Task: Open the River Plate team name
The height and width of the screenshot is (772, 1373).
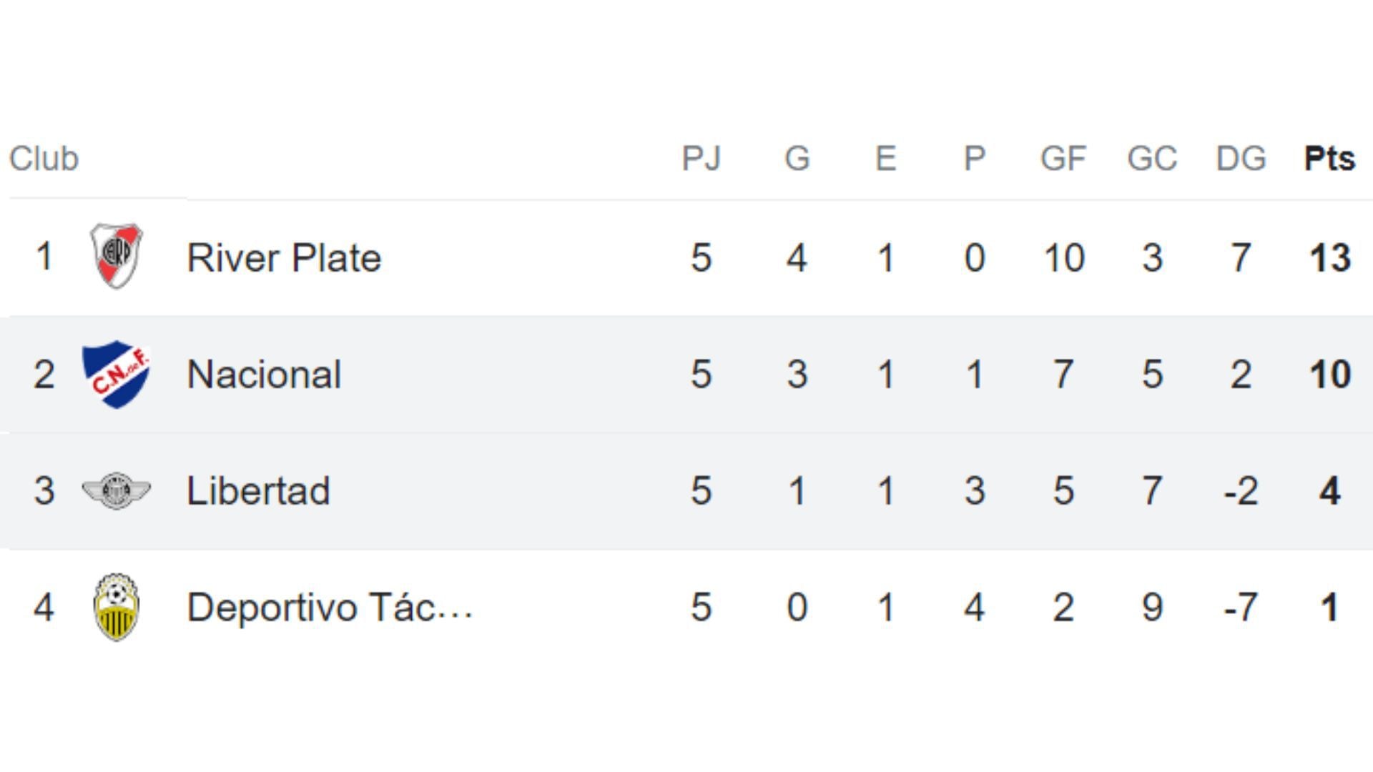Action: [x=284, y=257]
